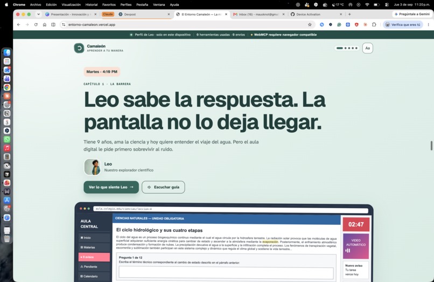Open Control Center in menu bar
Image resolution: width=434 pixels, height=282 pixels.
(387, 5)
